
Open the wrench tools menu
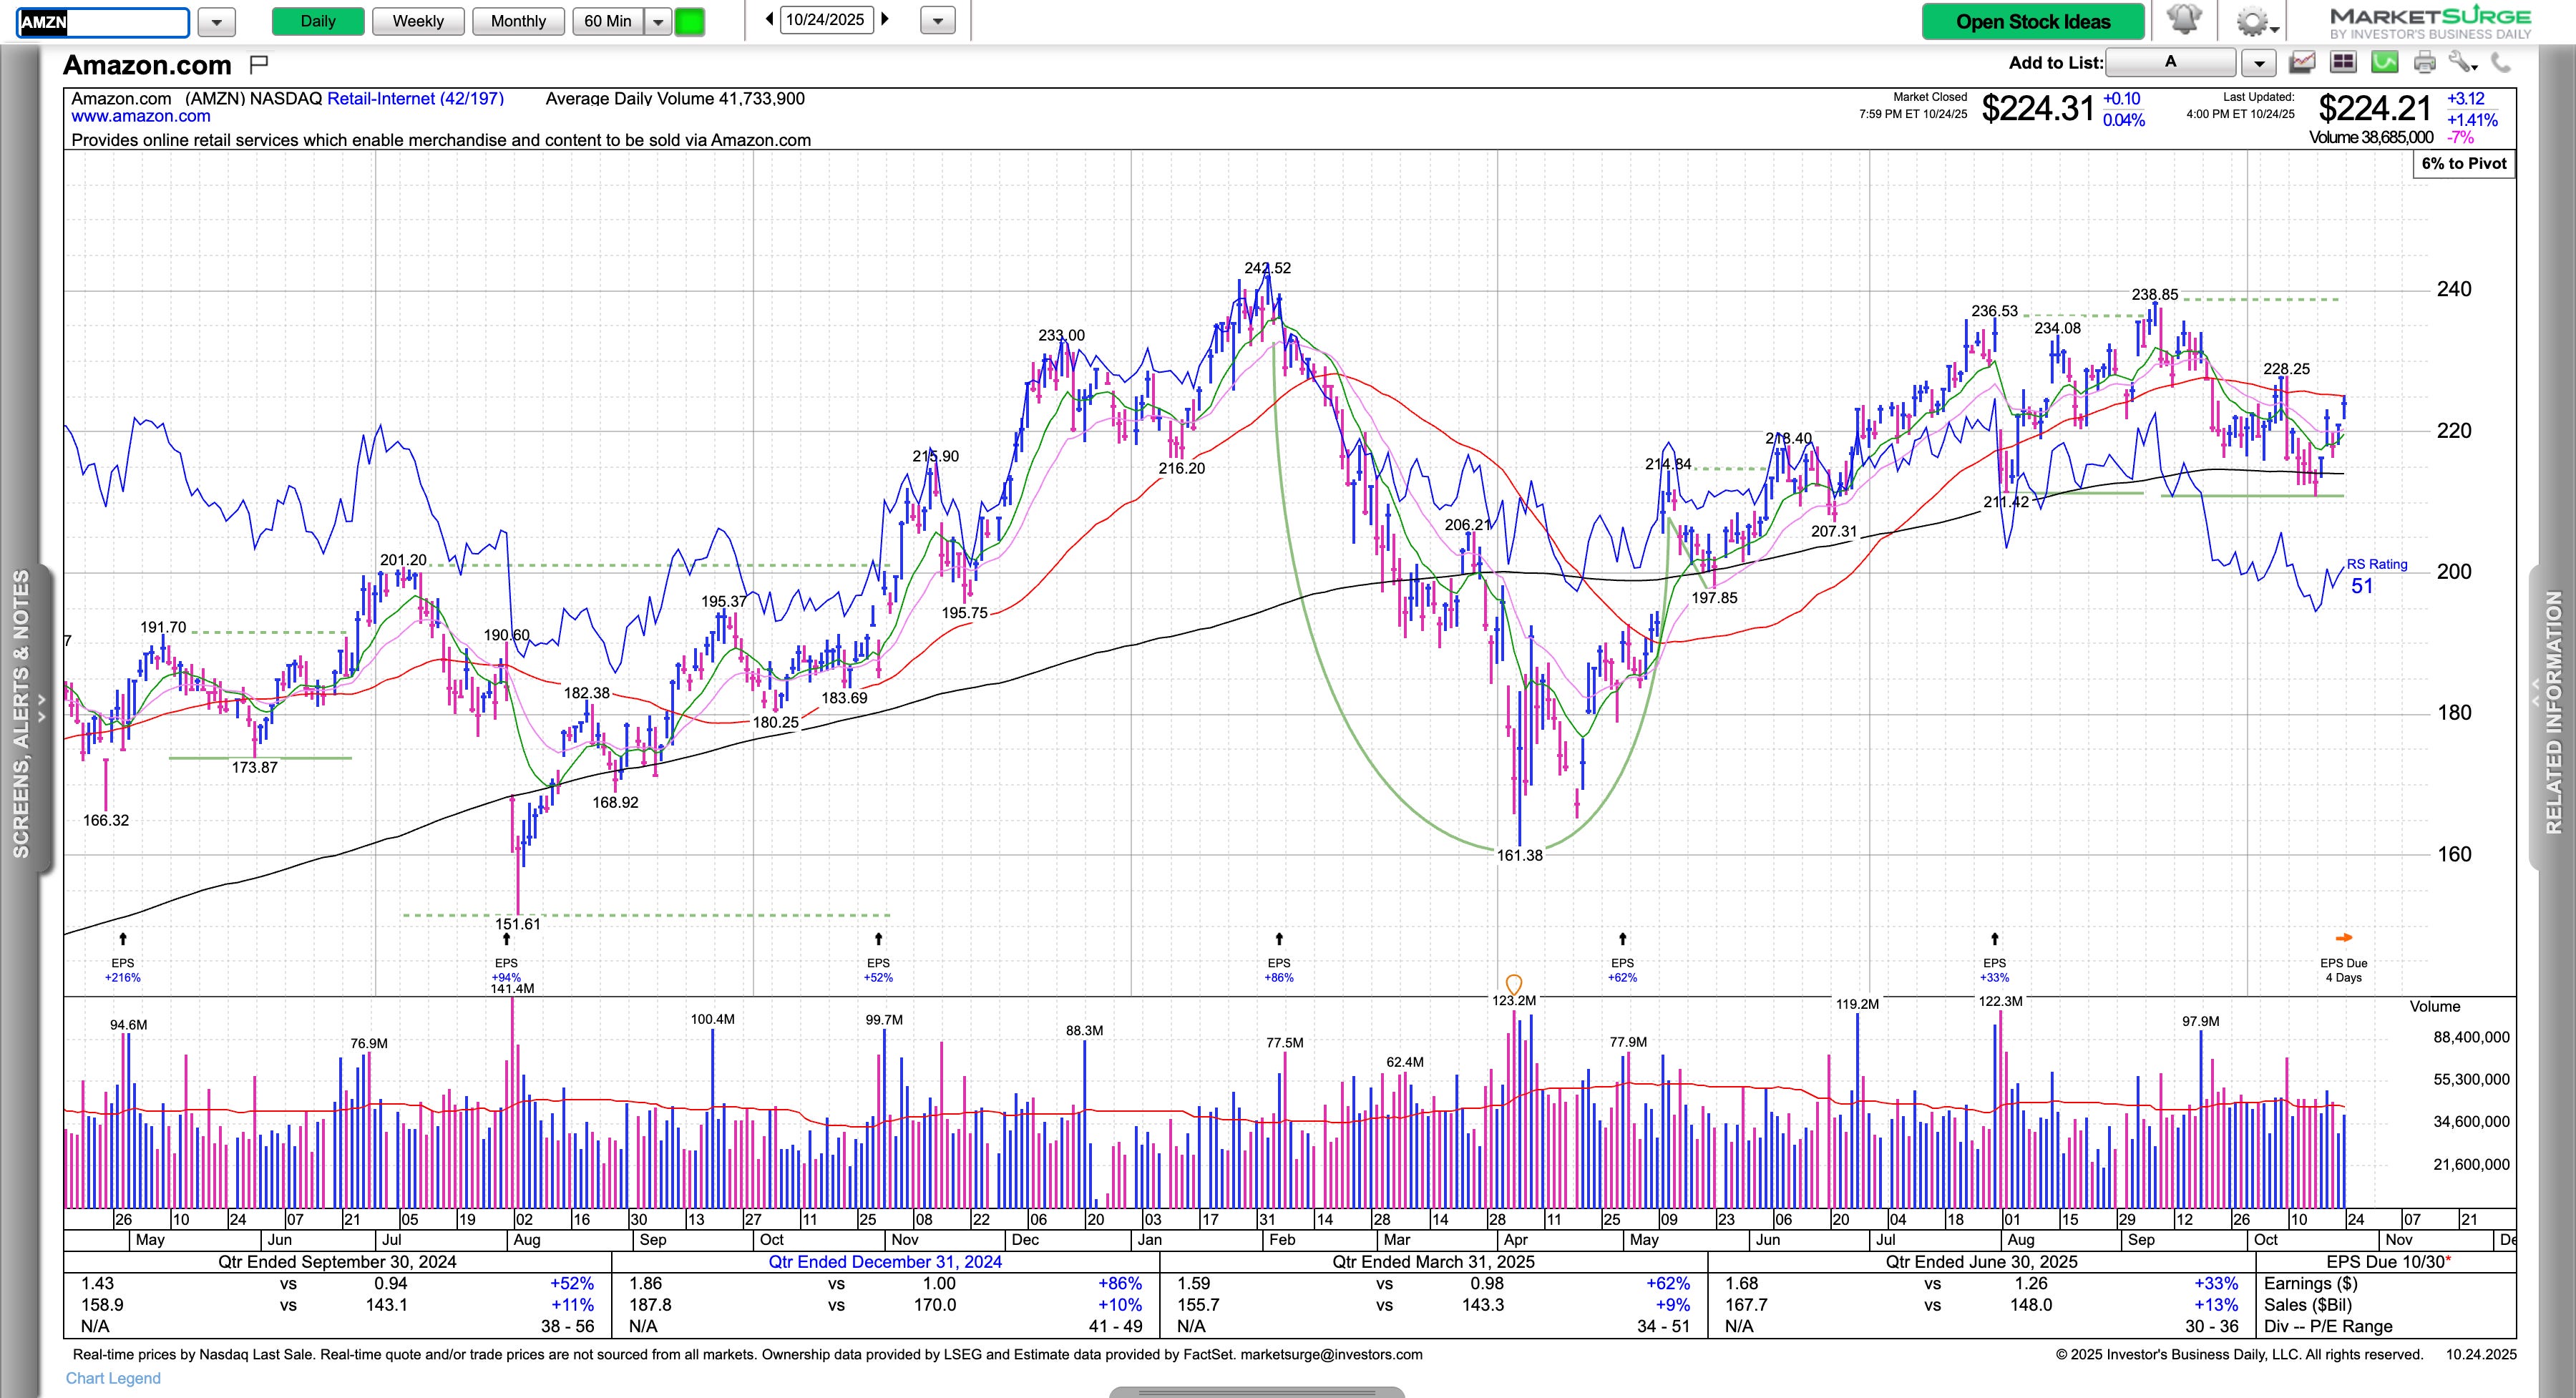[x=2462, y=63]
